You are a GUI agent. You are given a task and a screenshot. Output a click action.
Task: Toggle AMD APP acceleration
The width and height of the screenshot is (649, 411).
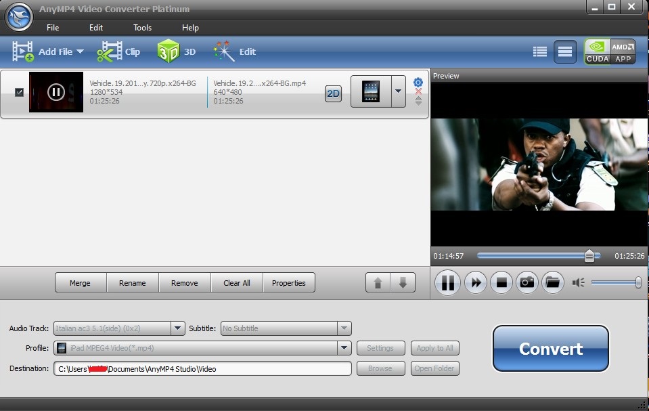623,51
